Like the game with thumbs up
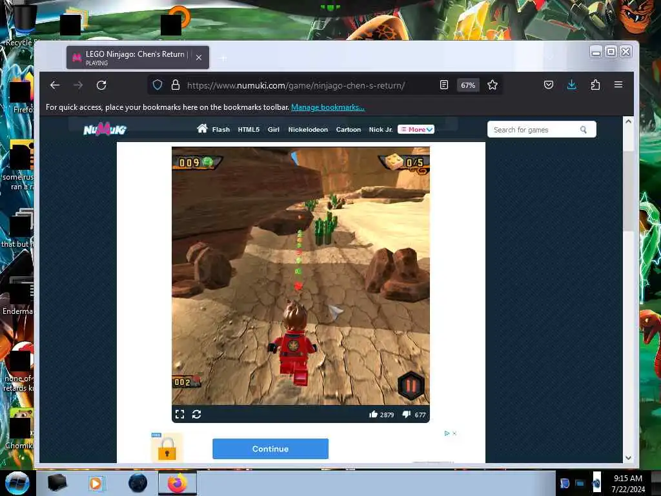 point(373,414)
